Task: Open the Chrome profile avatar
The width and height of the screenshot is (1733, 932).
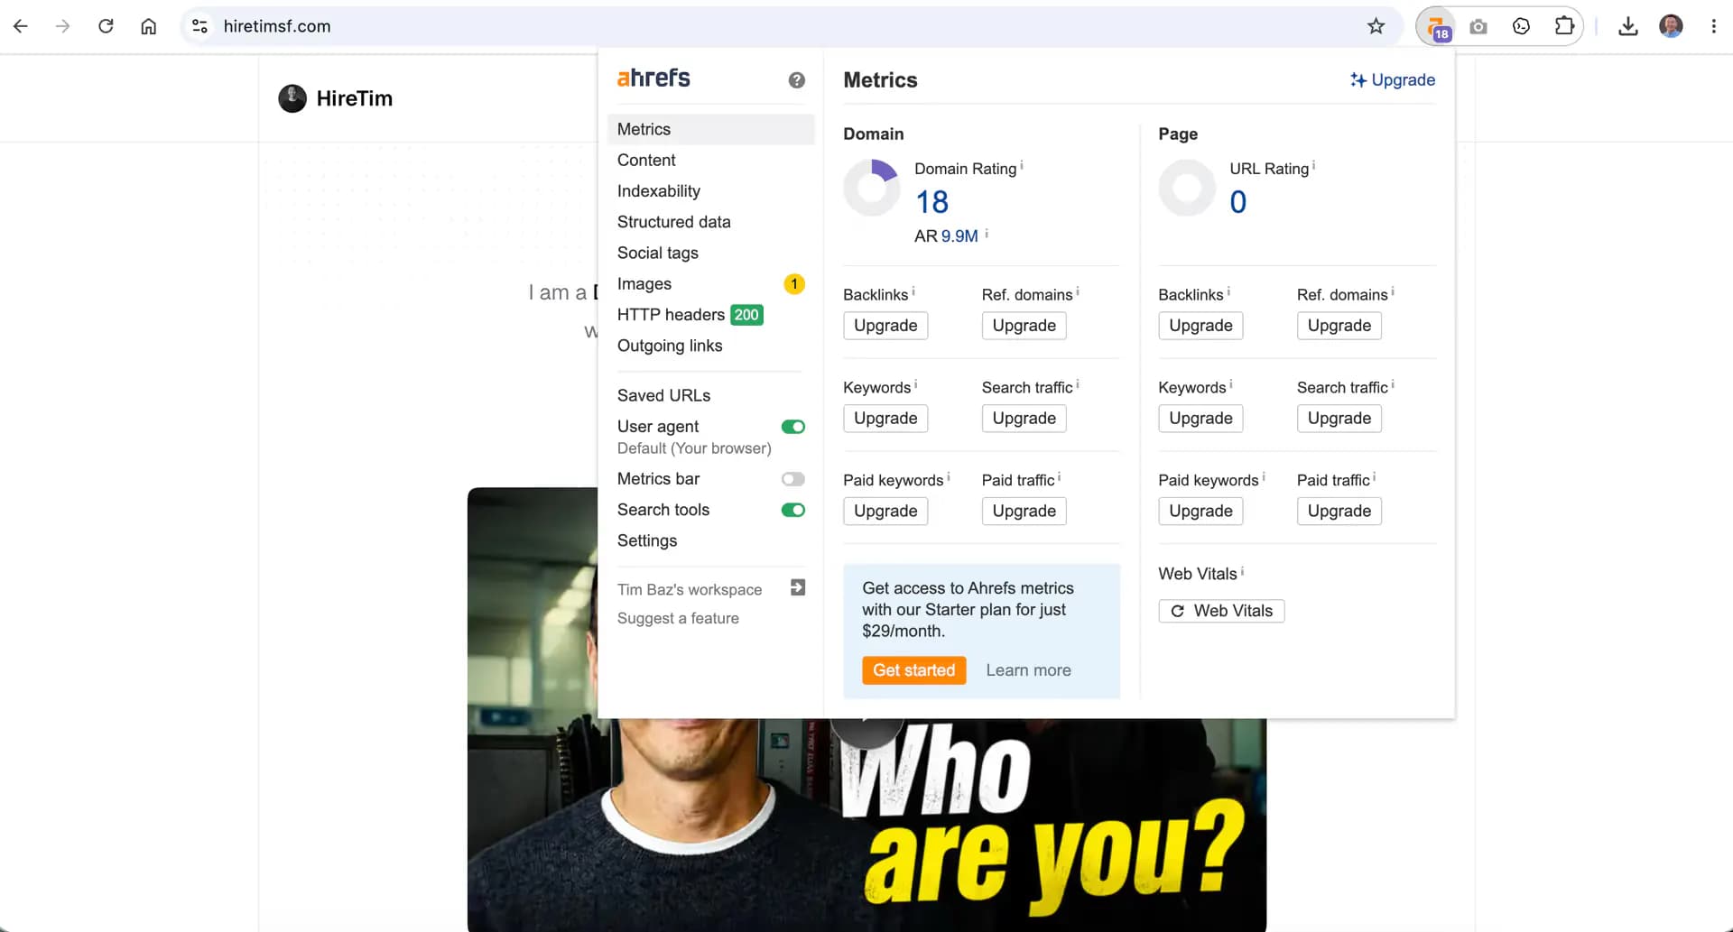Action: [x=1671, y=26]
